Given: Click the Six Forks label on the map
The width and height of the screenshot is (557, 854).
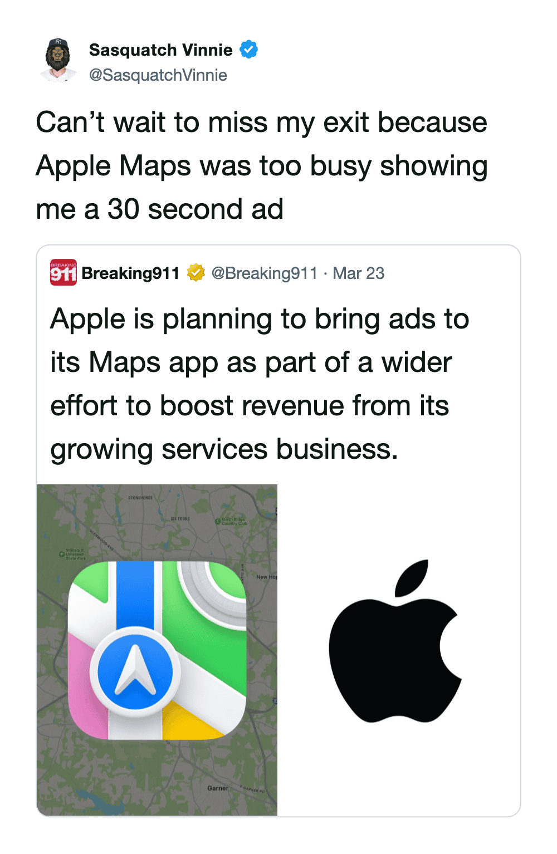Looking at the screenshot, I should [180, 518].
